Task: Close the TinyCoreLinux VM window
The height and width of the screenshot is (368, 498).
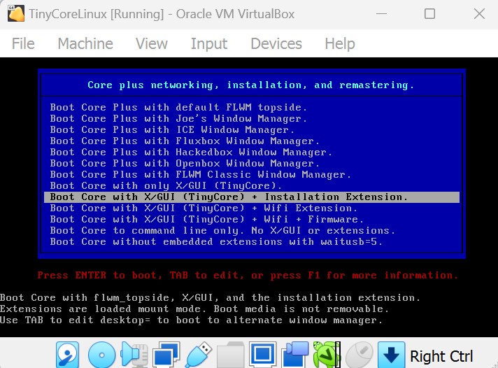Action: (x=479, y=14)
